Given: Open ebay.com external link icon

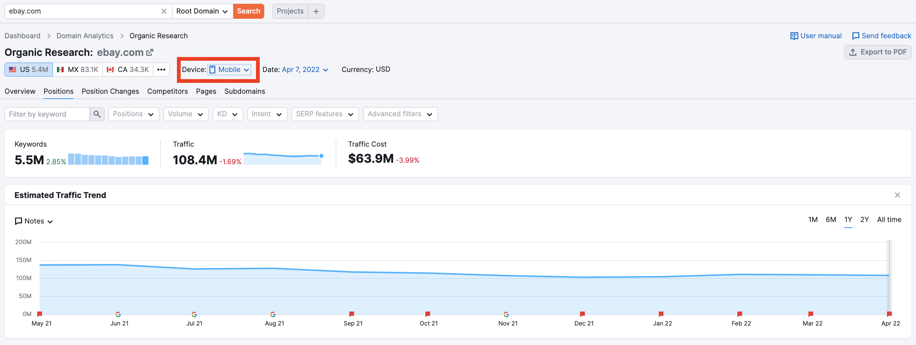Looking at the screenshot, I should 150,52.
